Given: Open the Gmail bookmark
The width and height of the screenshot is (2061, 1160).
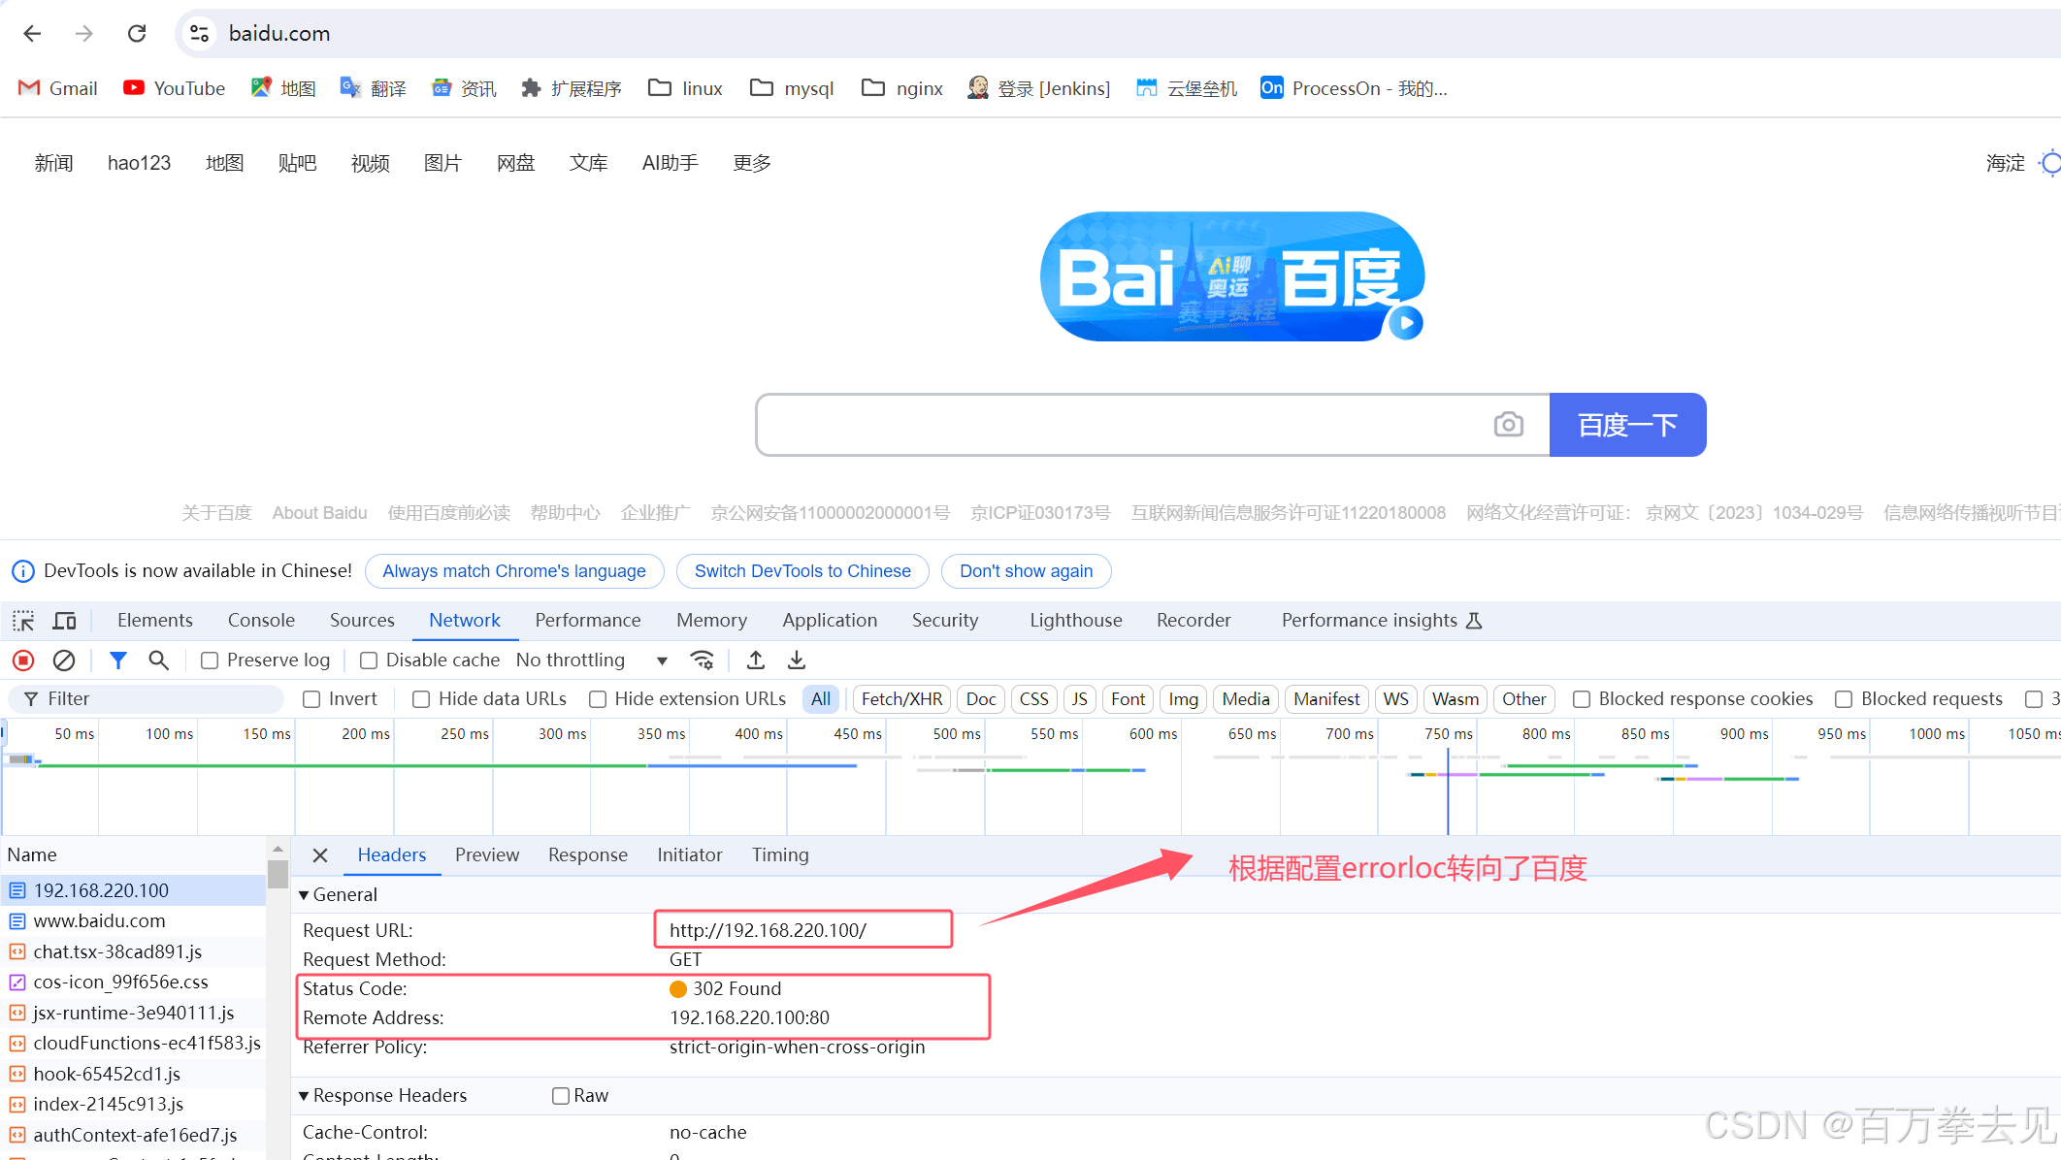Looking at the screenshot, I should [58, 88].
